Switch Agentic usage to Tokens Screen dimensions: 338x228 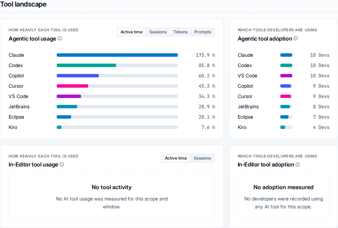point(180,32)
